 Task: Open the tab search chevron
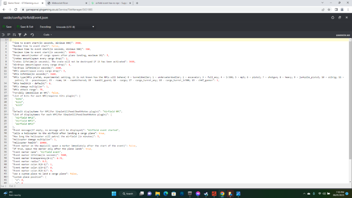tap(322, 3)
